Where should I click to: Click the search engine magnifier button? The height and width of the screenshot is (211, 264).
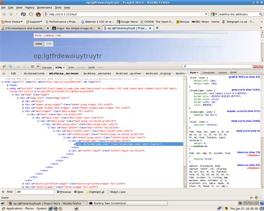click(261, 14)
